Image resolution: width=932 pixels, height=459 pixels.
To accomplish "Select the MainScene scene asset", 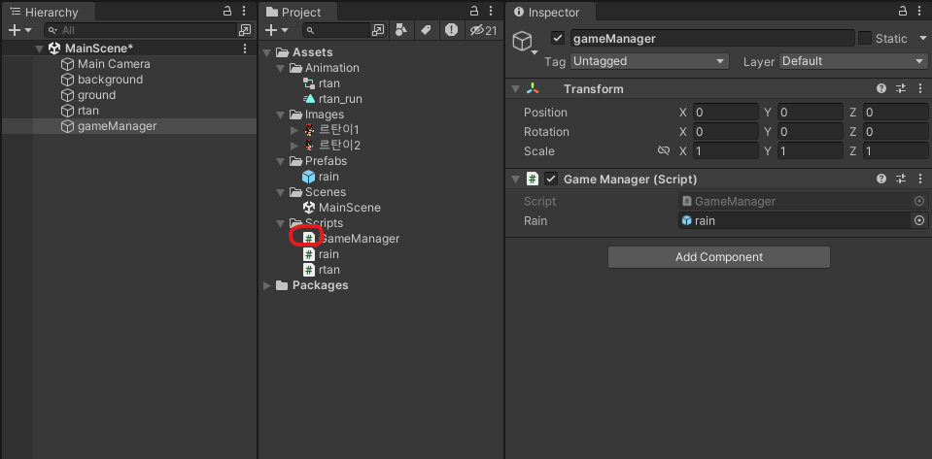I will 342,208.
